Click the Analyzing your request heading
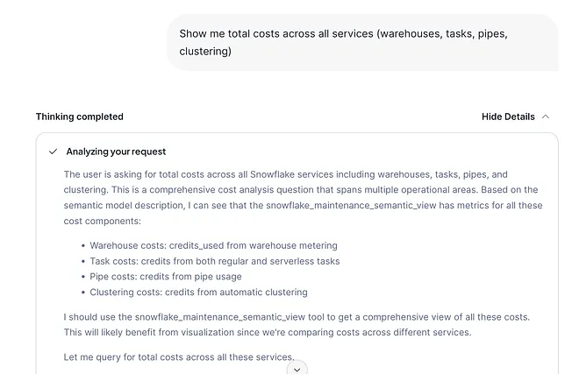The height and width of the screenshot is (374, 572). [116, 152]
